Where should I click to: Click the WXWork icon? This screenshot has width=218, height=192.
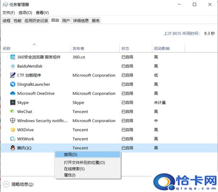(x=13, y=139)
